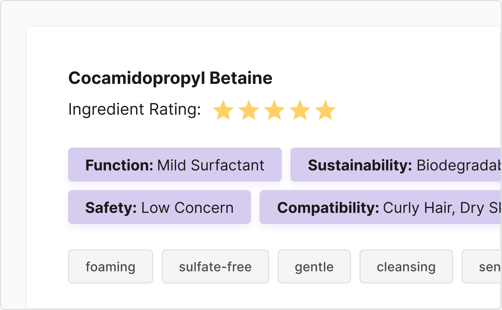Click the fourth rating star
Screen dimensions: 502x310
point(300,110)
